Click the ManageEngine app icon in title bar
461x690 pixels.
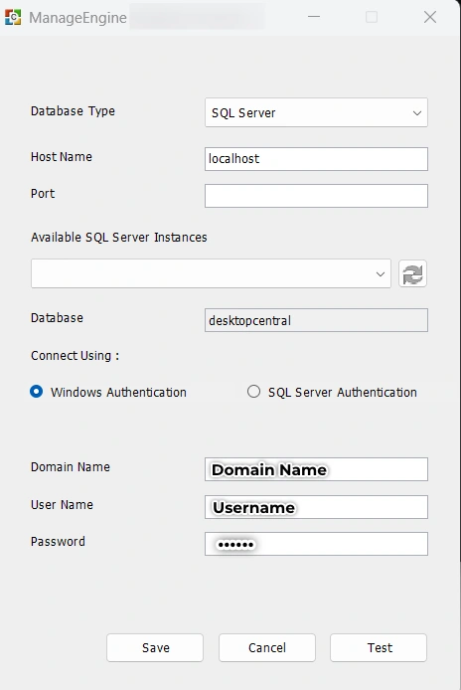(13, 17)
